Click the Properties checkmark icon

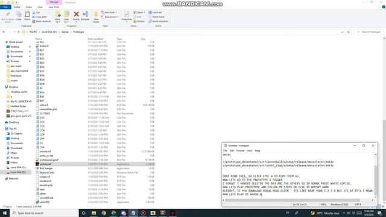click(127, 14)
